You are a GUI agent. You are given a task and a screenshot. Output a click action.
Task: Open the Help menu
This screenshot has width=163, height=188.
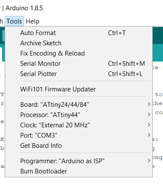click(33, 21)
